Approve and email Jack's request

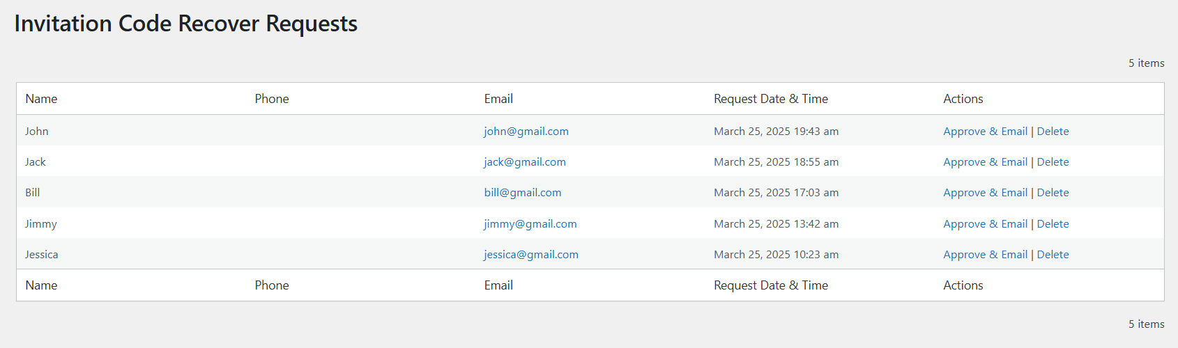[985, 162]
